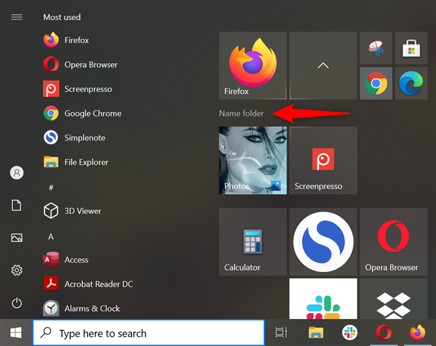Open Firefox from the taskbar
Viewport: 436px width, 346px height.
[x=418, y=333]
